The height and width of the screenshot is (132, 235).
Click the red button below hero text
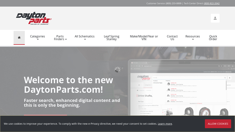click(45, 115)
